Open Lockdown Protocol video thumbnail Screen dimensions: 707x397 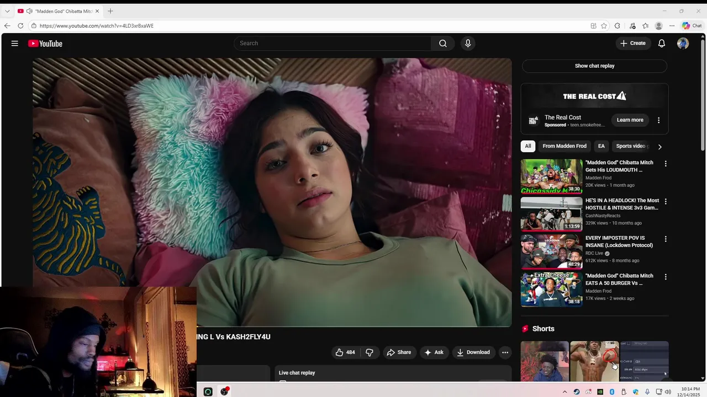(x=551, y=251)
